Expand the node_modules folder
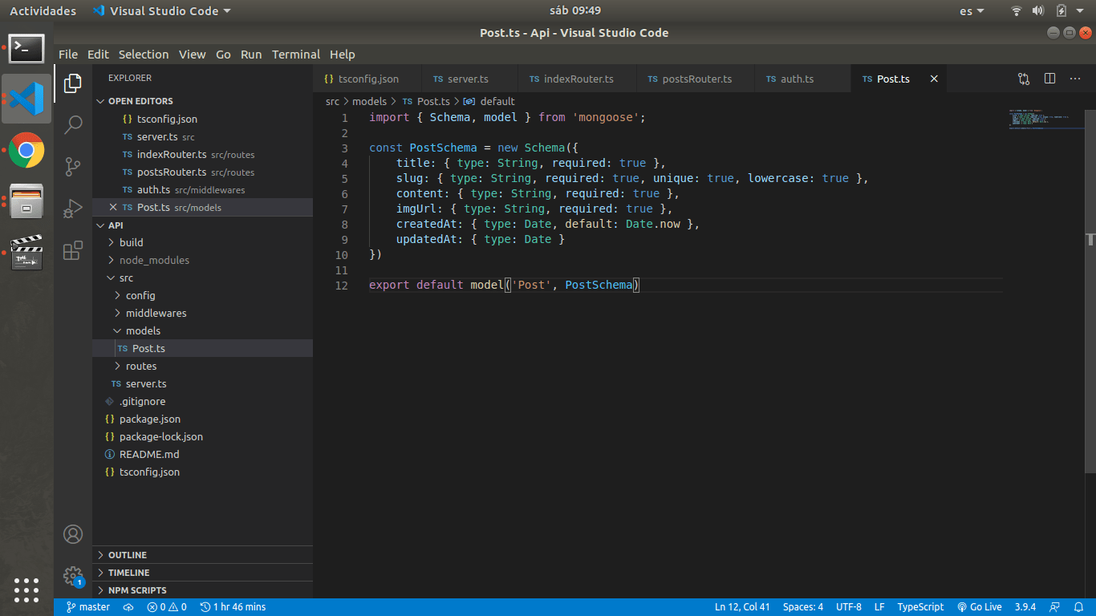Viewport: 1096px width, 616px height. tap(154, 260)
